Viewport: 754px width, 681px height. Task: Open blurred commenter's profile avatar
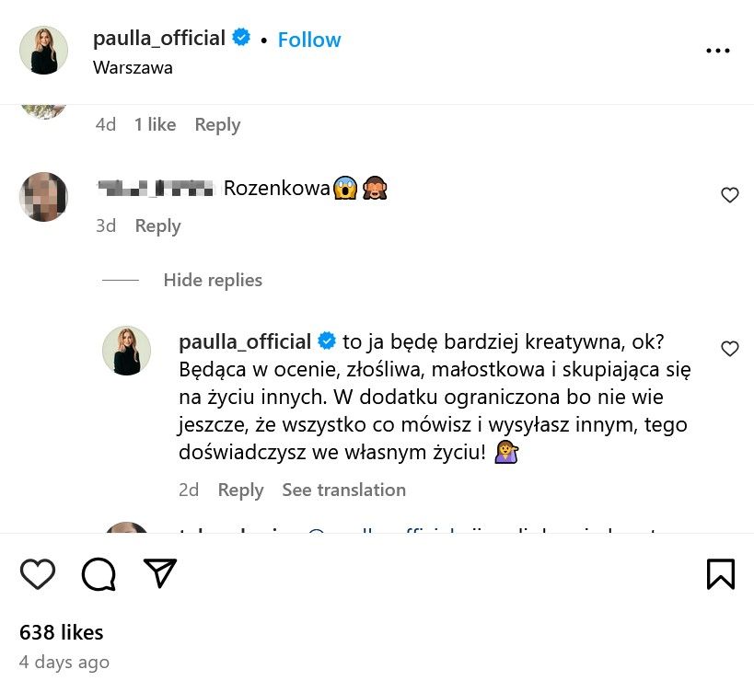pos(44,197)
